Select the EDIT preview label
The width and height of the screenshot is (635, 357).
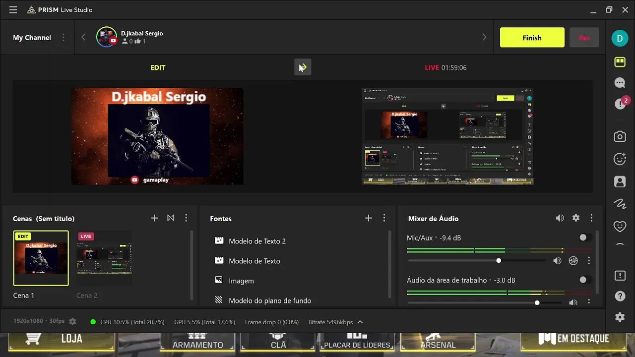tap(158, 67)
